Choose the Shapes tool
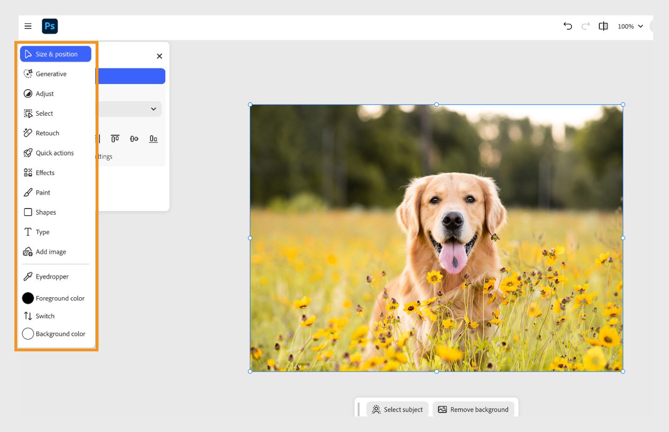This screenshot has width=669, height=432. pyautogui.click(x=46, y=212)
